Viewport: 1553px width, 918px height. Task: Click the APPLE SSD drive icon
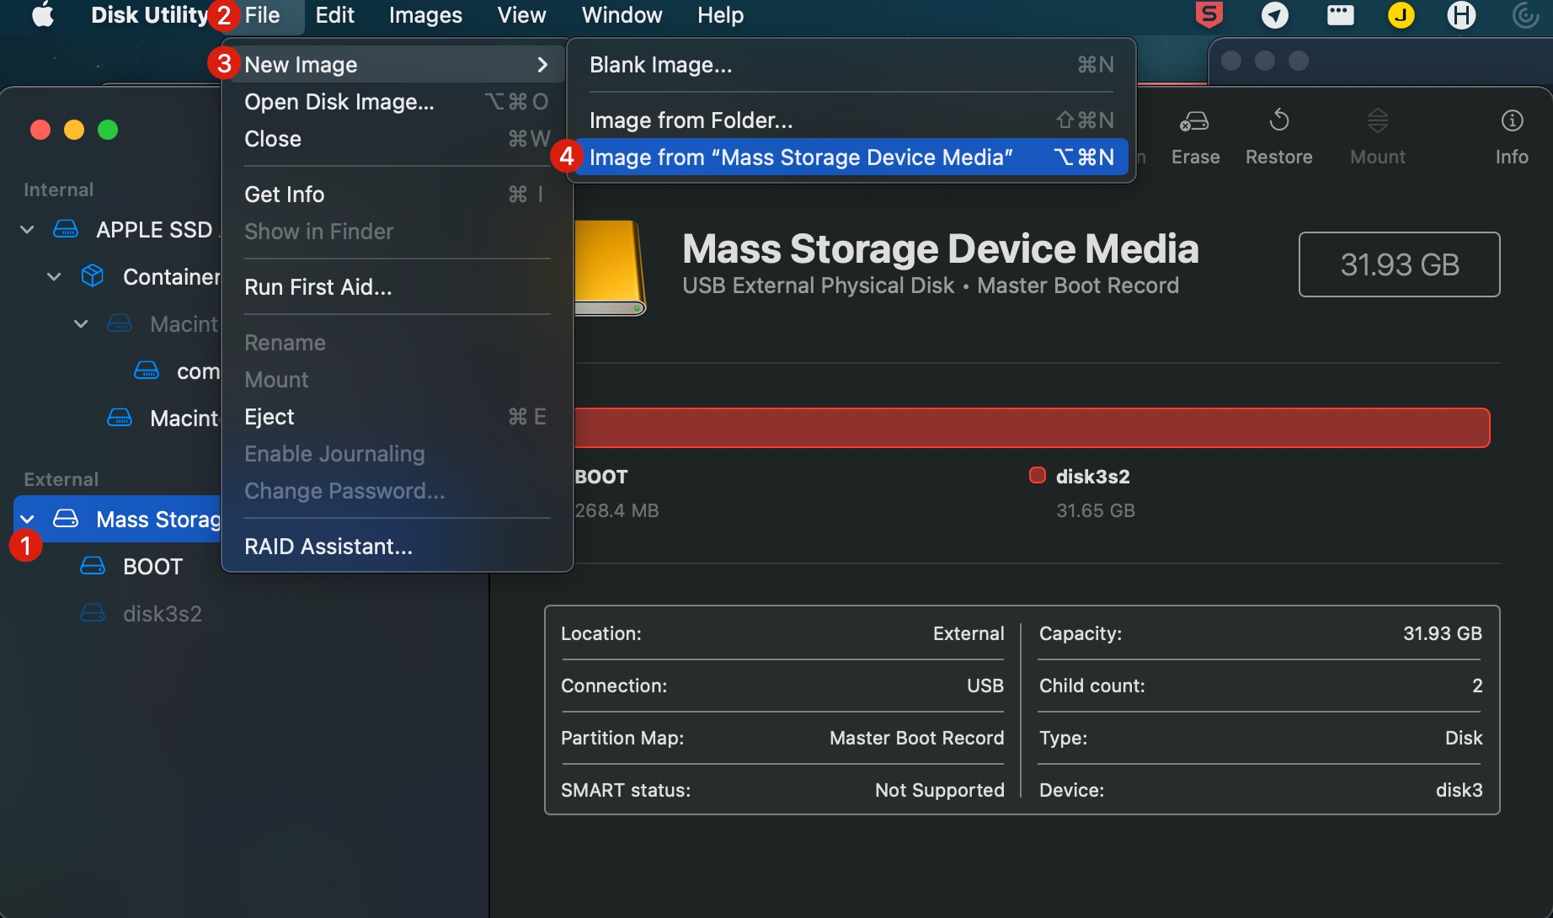(x=66, y=229)
